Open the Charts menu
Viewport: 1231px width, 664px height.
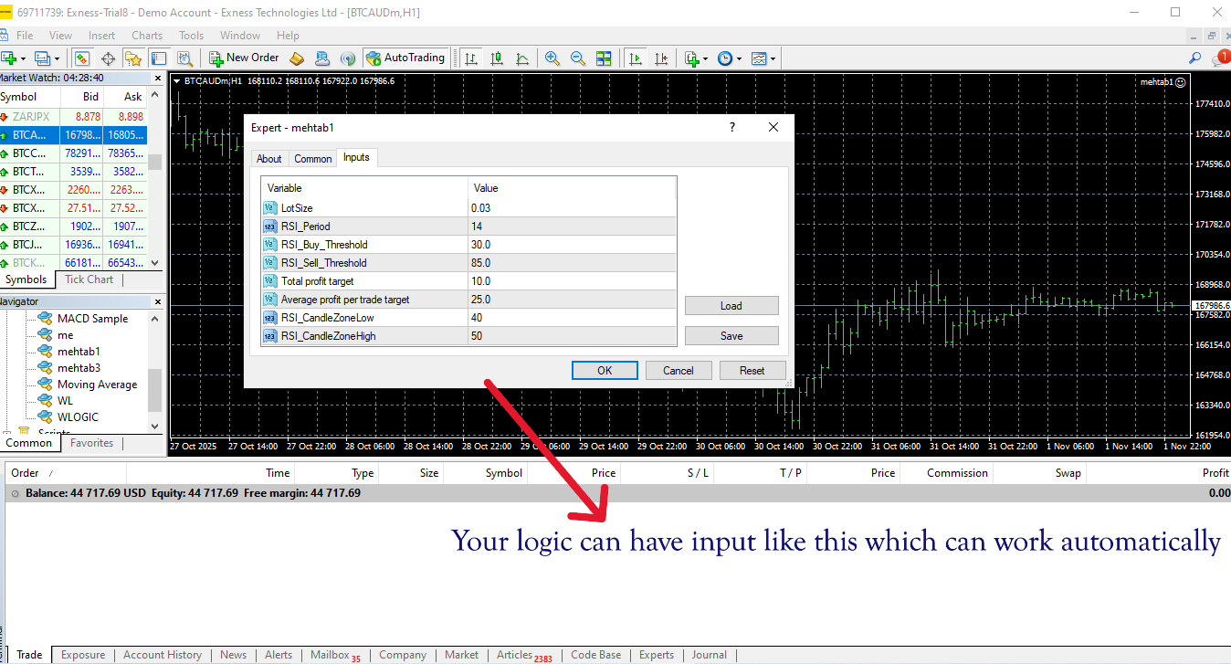[147, 36]
